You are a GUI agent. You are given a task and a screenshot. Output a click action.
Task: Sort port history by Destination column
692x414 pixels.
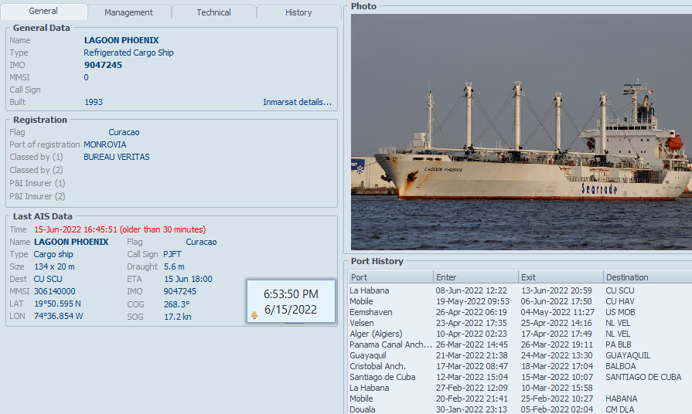[647, 277]
